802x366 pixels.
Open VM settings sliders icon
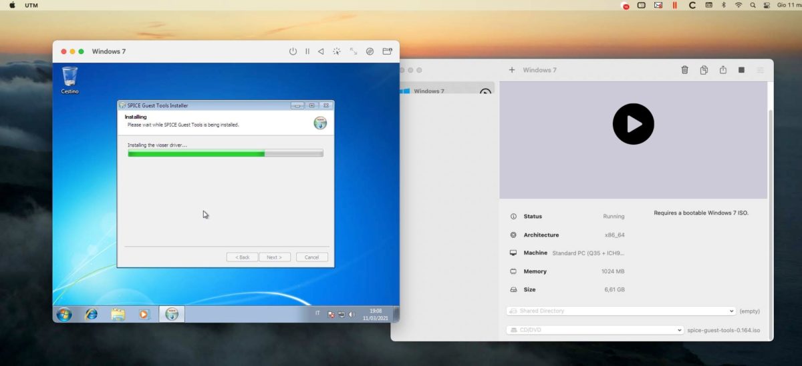pos(760,70)
